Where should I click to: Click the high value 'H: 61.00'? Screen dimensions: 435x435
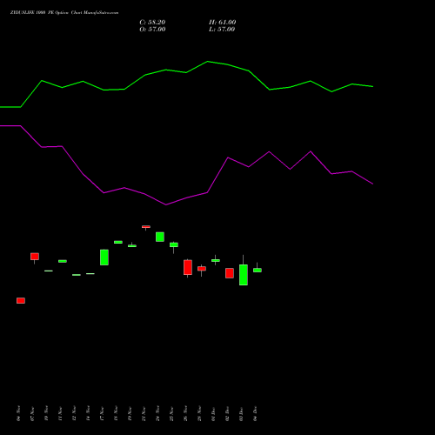[x=222, y=23]
